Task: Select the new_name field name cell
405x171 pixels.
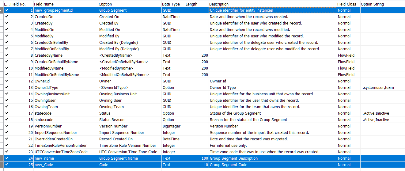Action: (66, 158)
